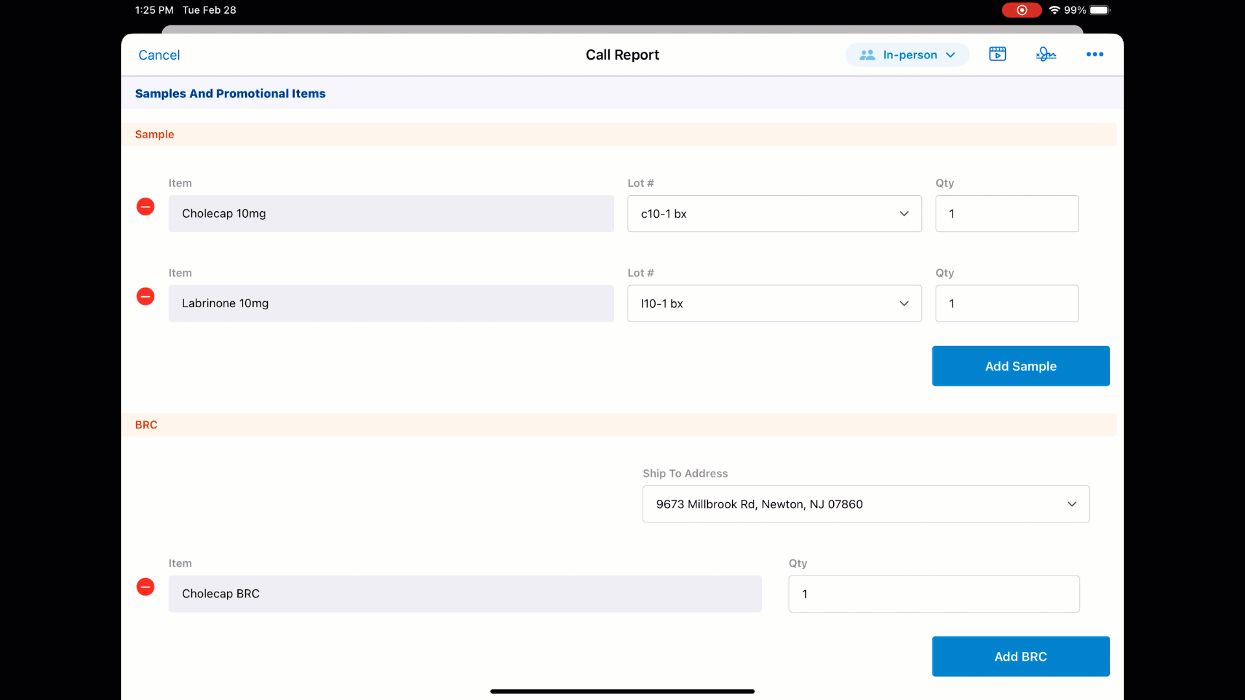Remove the Labrinone 10mg sample row
Viewport: 1245px width, 700px height.
coord(145,297)
